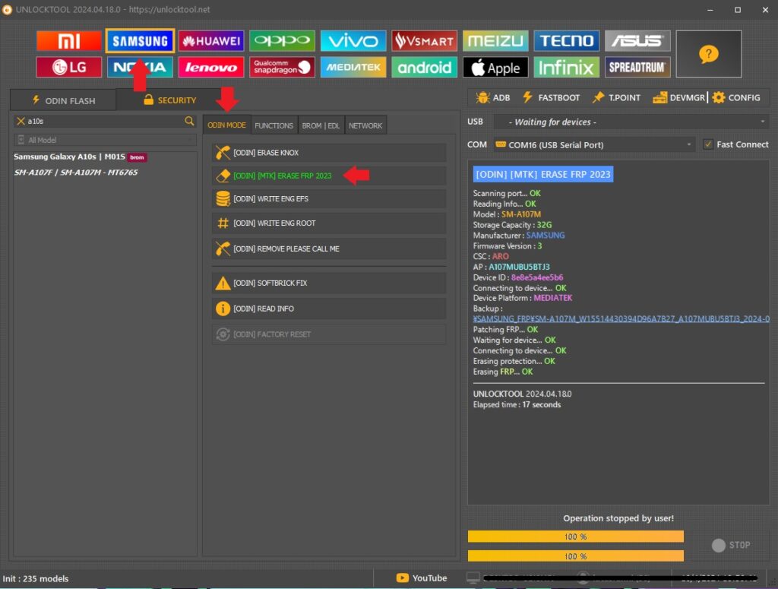778x589 pixels.
Task: Run the ODIN ERASE KNOX operation
Action: click(x=329, y=153)
